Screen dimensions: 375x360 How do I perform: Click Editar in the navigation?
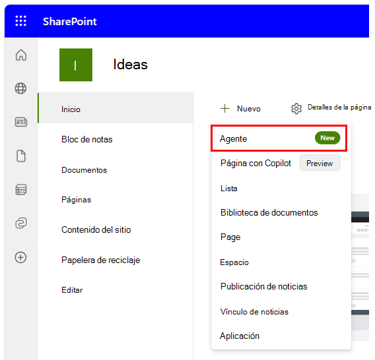[72, 290]
